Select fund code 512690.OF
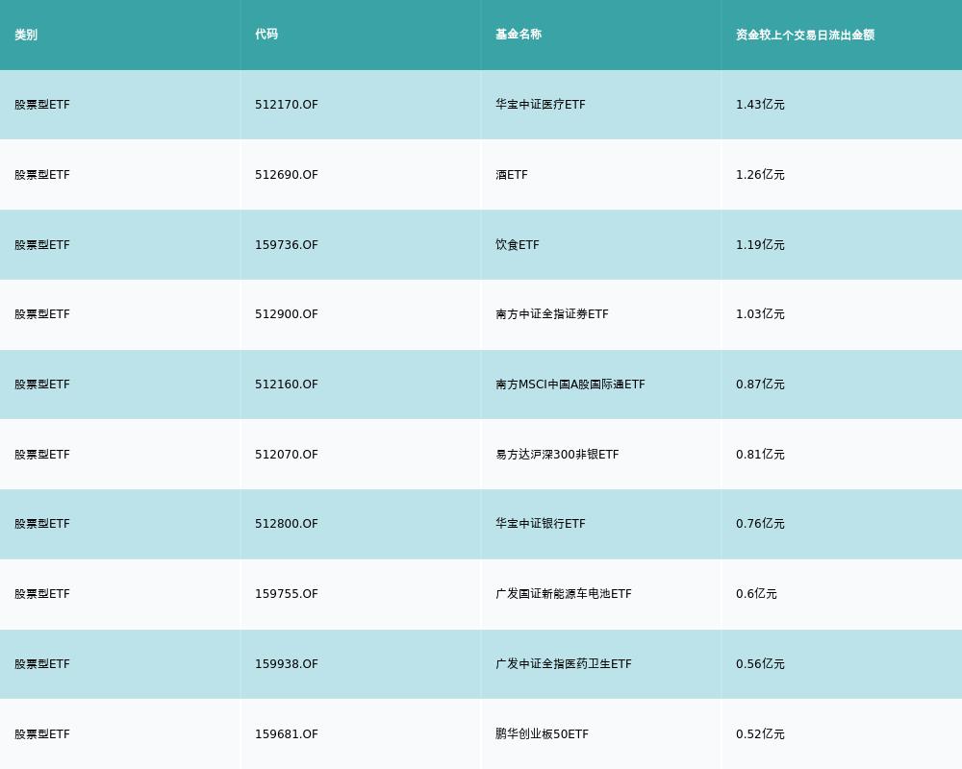 (x=287, y=175)
